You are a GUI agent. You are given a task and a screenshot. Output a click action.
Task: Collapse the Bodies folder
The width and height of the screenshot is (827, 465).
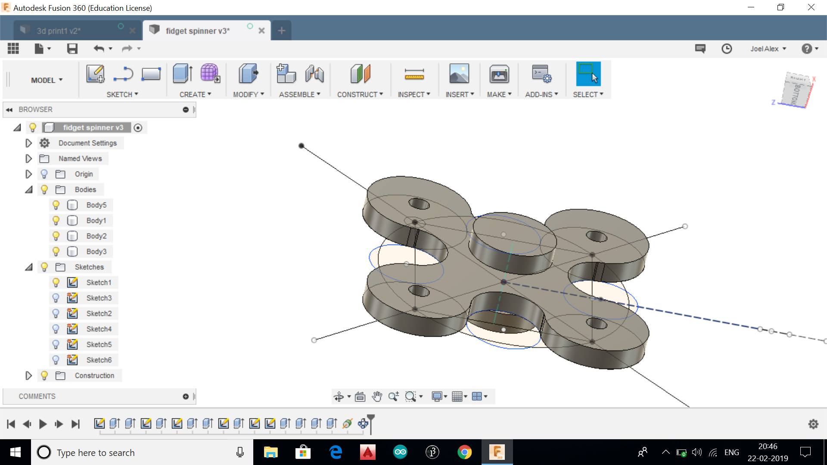[x=28, y=189]
